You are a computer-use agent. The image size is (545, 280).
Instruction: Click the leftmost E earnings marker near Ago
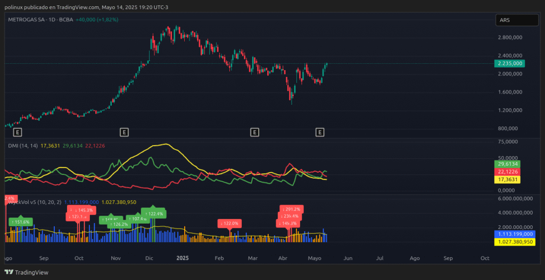tap(18, 132)
